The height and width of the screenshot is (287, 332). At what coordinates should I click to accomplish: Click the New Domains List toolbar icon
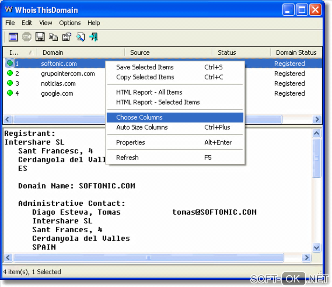[13, 37]
